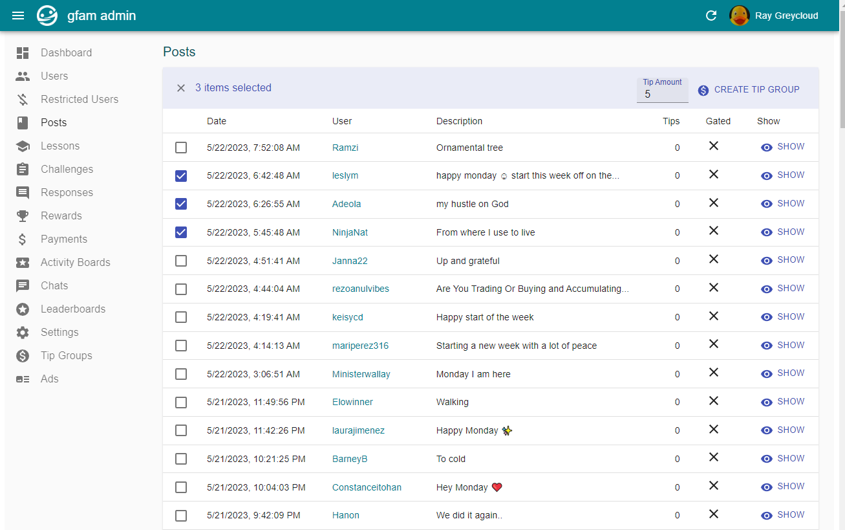This screenshot has height=530, width=845.
Task: Click the Date column header
Action: tap(217, 121)
